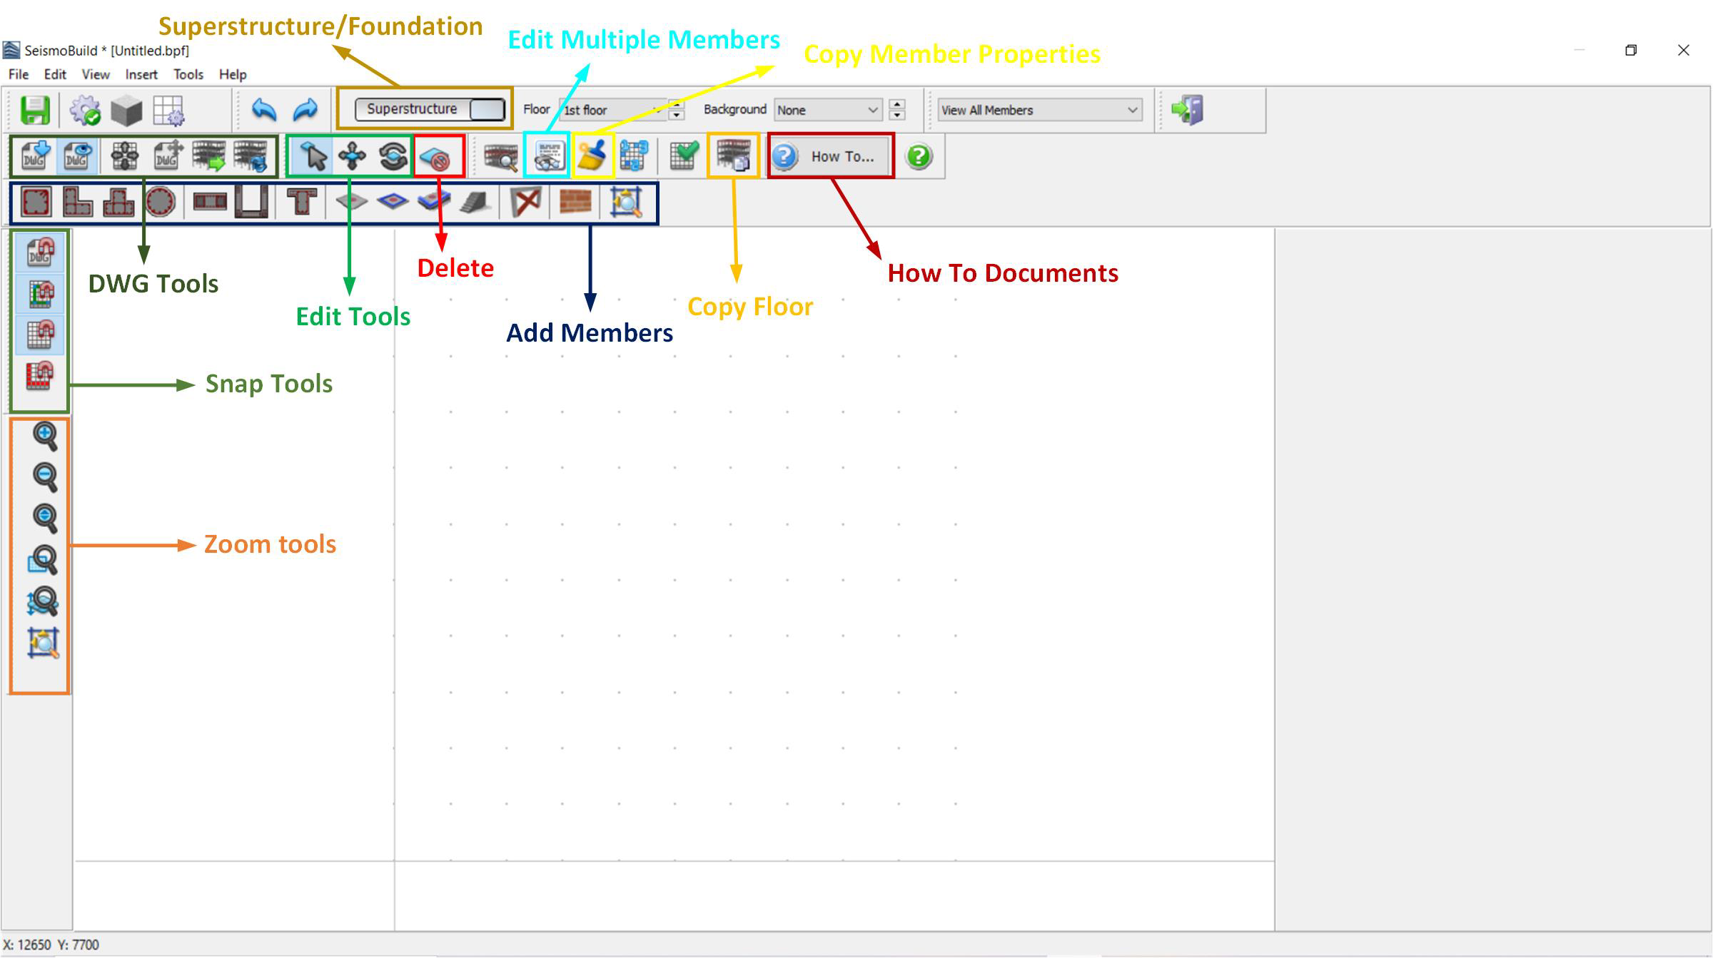Toggle Snap to DWG magnet
The width and height of the screenshot is (1713, 958).
pos(40,253)
